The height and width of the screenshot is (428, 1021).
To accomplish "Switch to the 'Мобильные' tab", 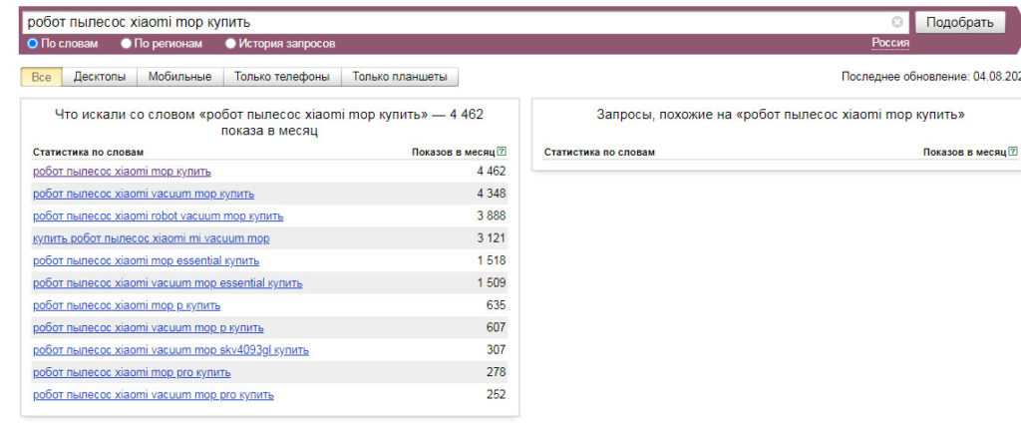I will coord(179,77).
